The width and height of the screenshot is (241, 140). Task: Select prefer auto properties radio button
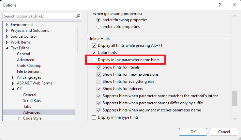point(98,27)
